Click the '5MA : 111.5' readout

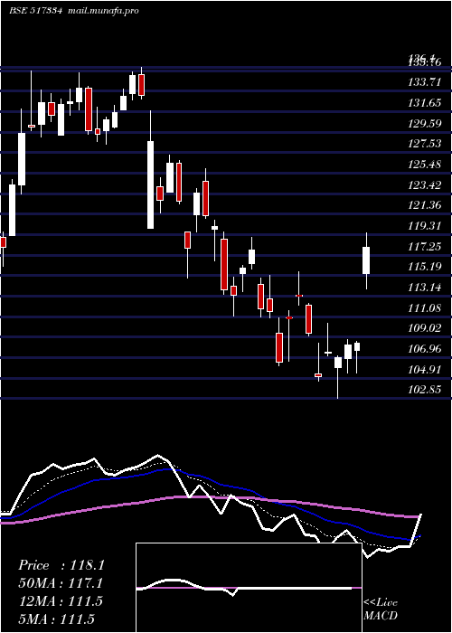pos(56,619)
